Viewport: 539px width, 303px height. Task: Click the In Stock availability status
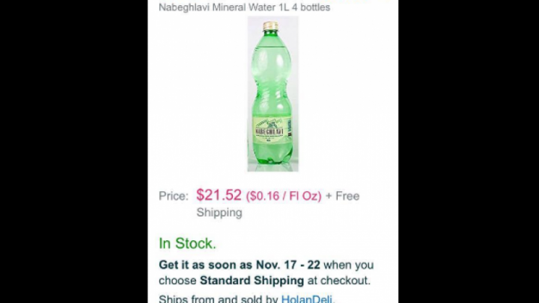pos(187,243)
